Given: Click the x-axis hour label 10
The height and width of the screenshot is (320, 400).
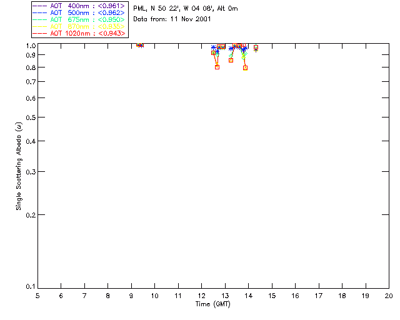Looking at the screenshot, I should (154, 296).
